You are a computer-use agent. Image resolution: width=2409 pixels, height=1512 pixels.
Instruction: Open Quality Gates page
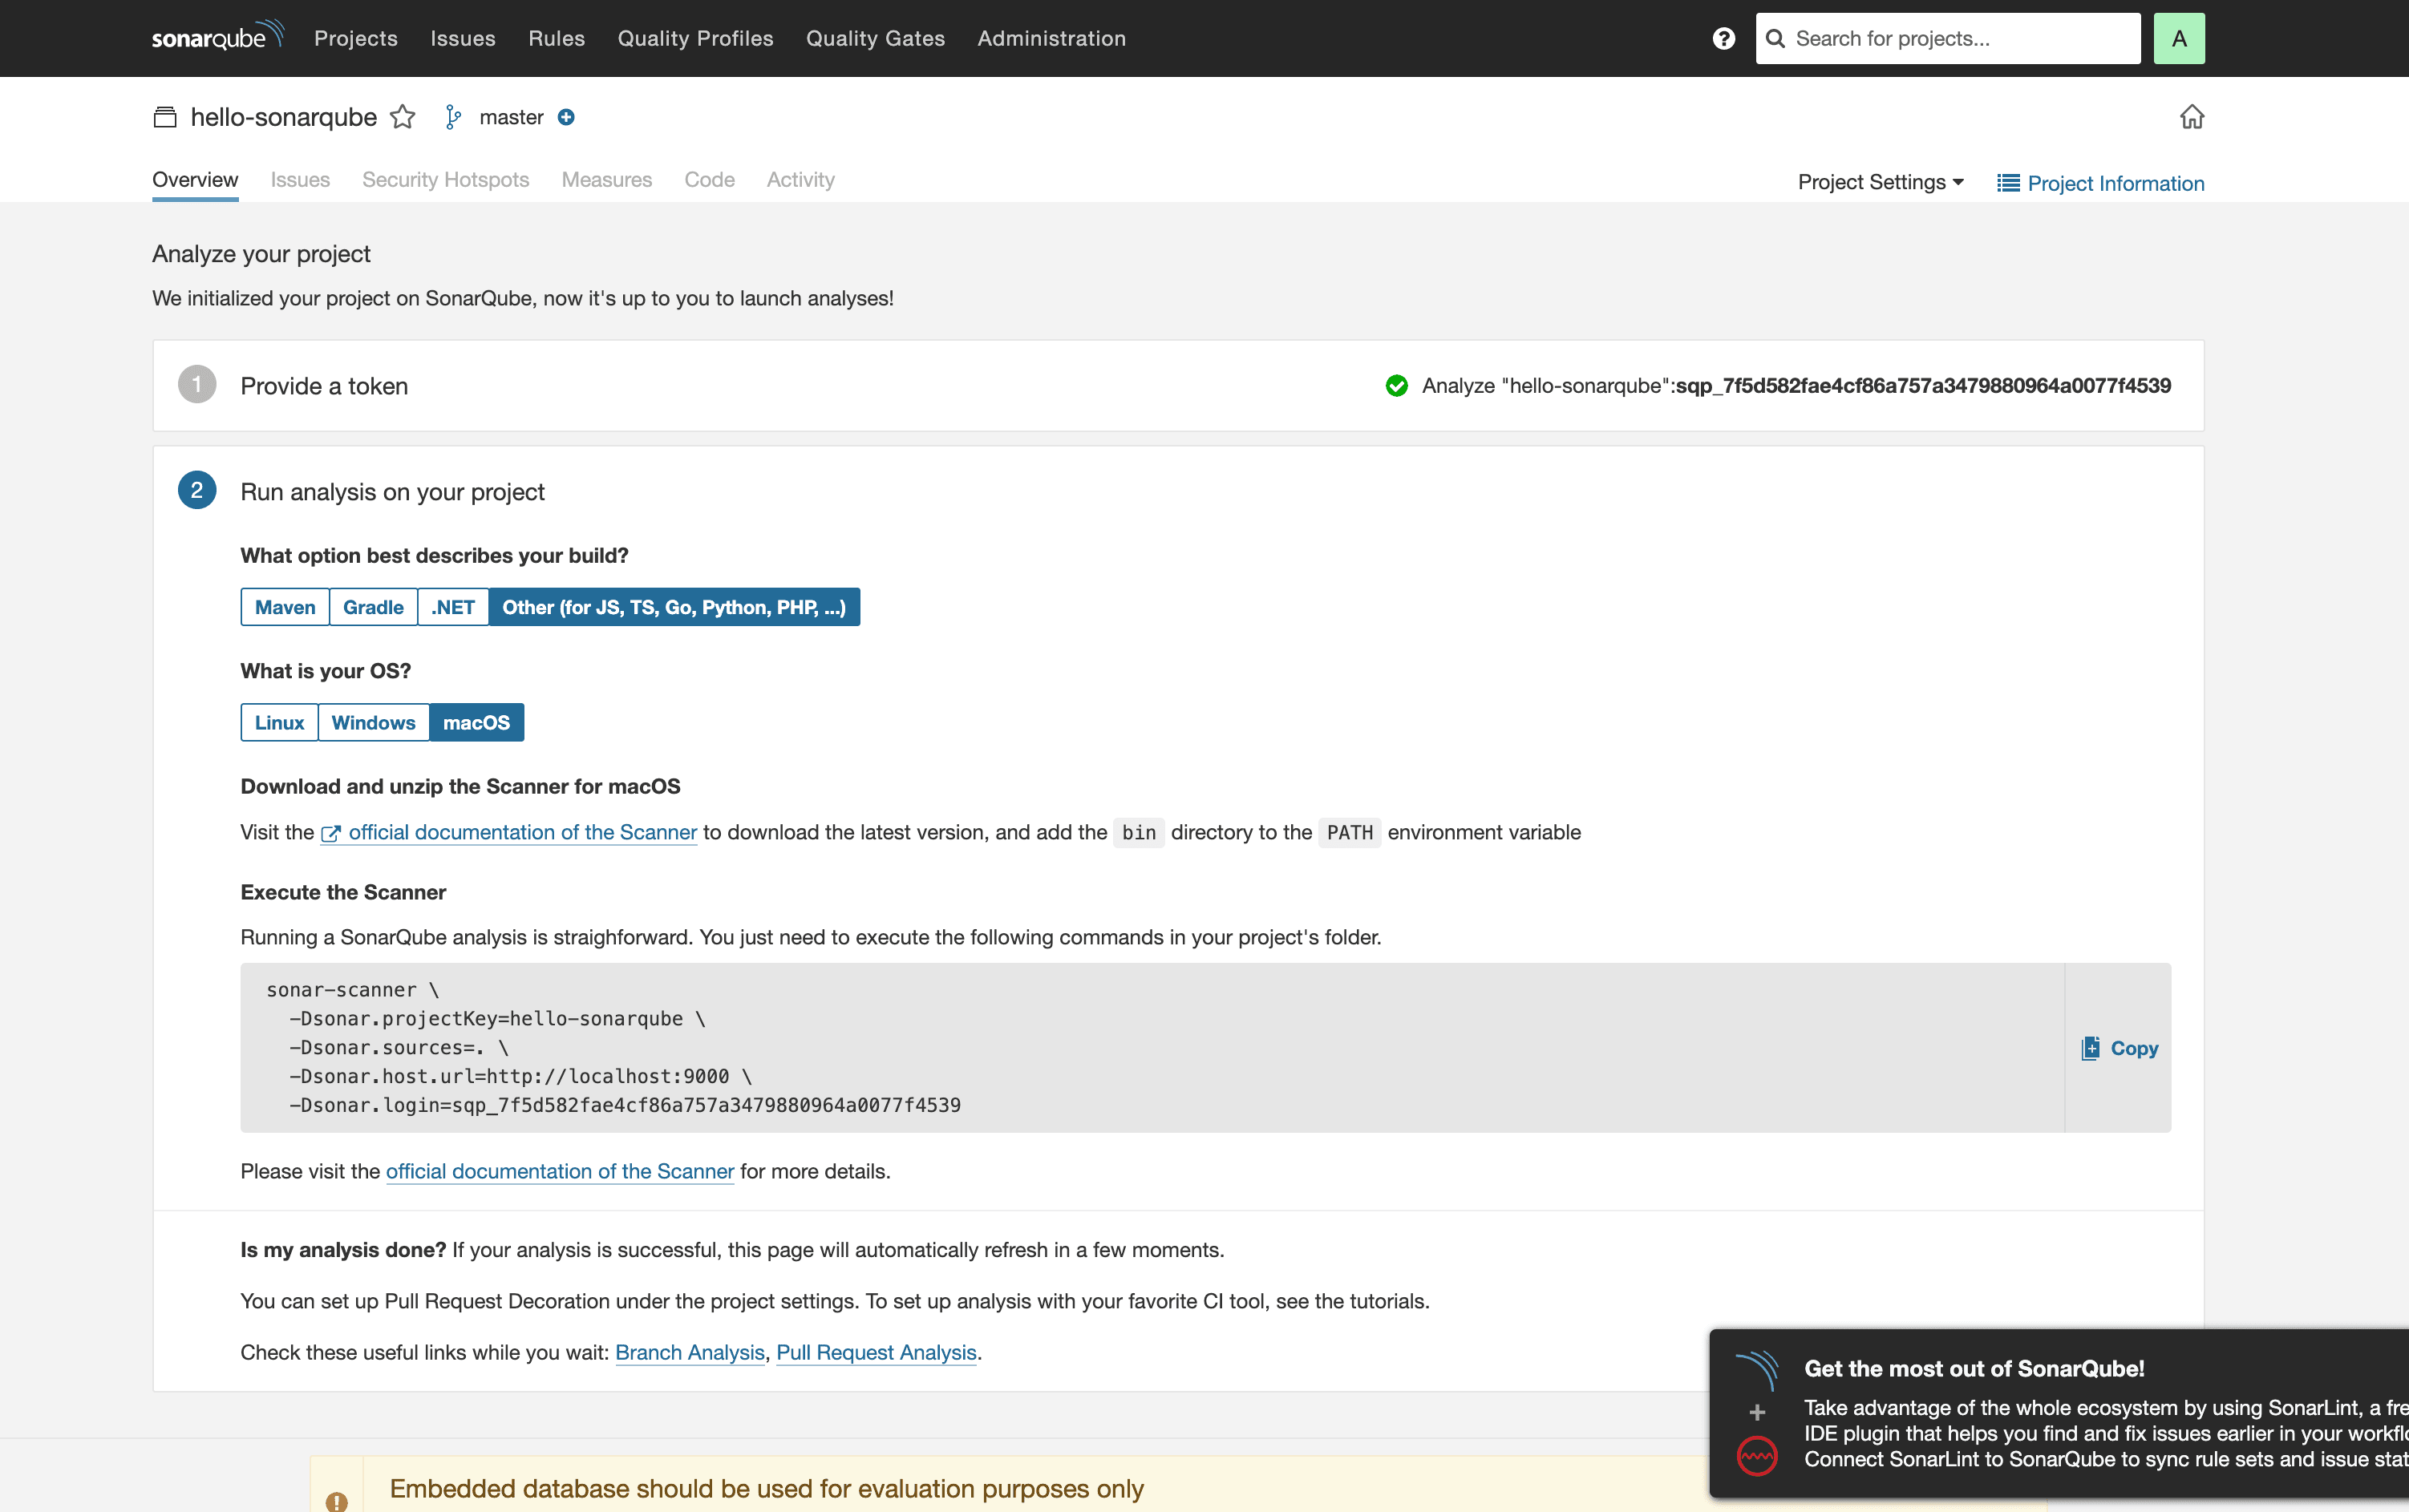pyautogui.click(x=875, y=38)
